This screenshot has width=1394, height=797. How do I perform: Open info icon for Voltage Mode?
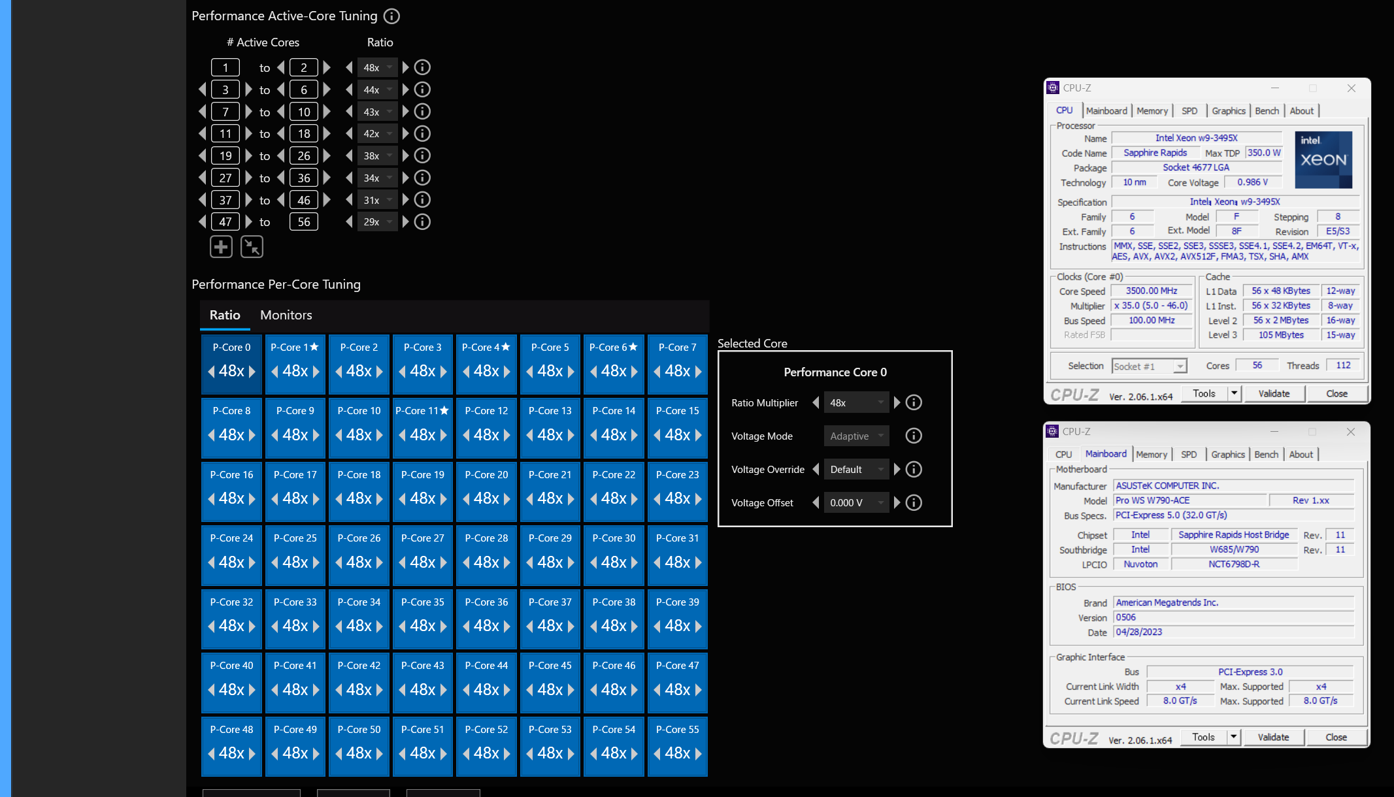pos(914,436)
